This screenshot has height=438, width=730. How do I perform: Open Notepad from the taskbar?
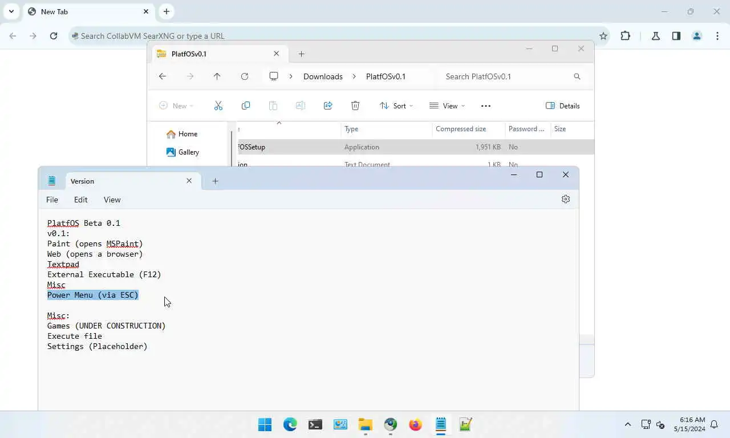pos(441,424)
